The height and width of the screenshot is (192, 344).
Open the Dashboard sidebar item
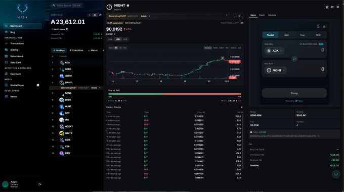click(22, 26)
